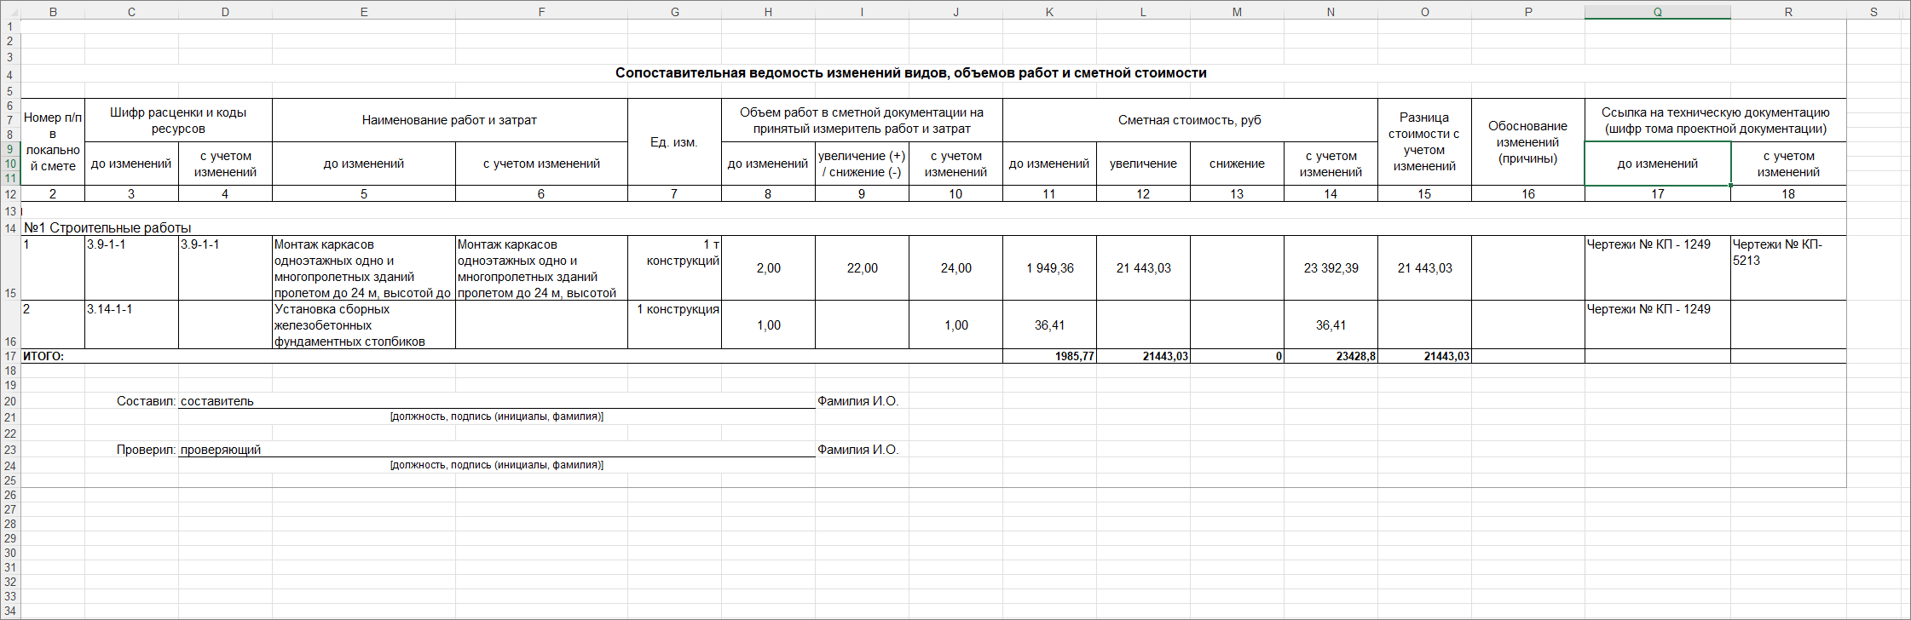Select the volume value '2,00'
Image resolution: width=1911 pixels, height=620 pixels.
coord(768,268)
